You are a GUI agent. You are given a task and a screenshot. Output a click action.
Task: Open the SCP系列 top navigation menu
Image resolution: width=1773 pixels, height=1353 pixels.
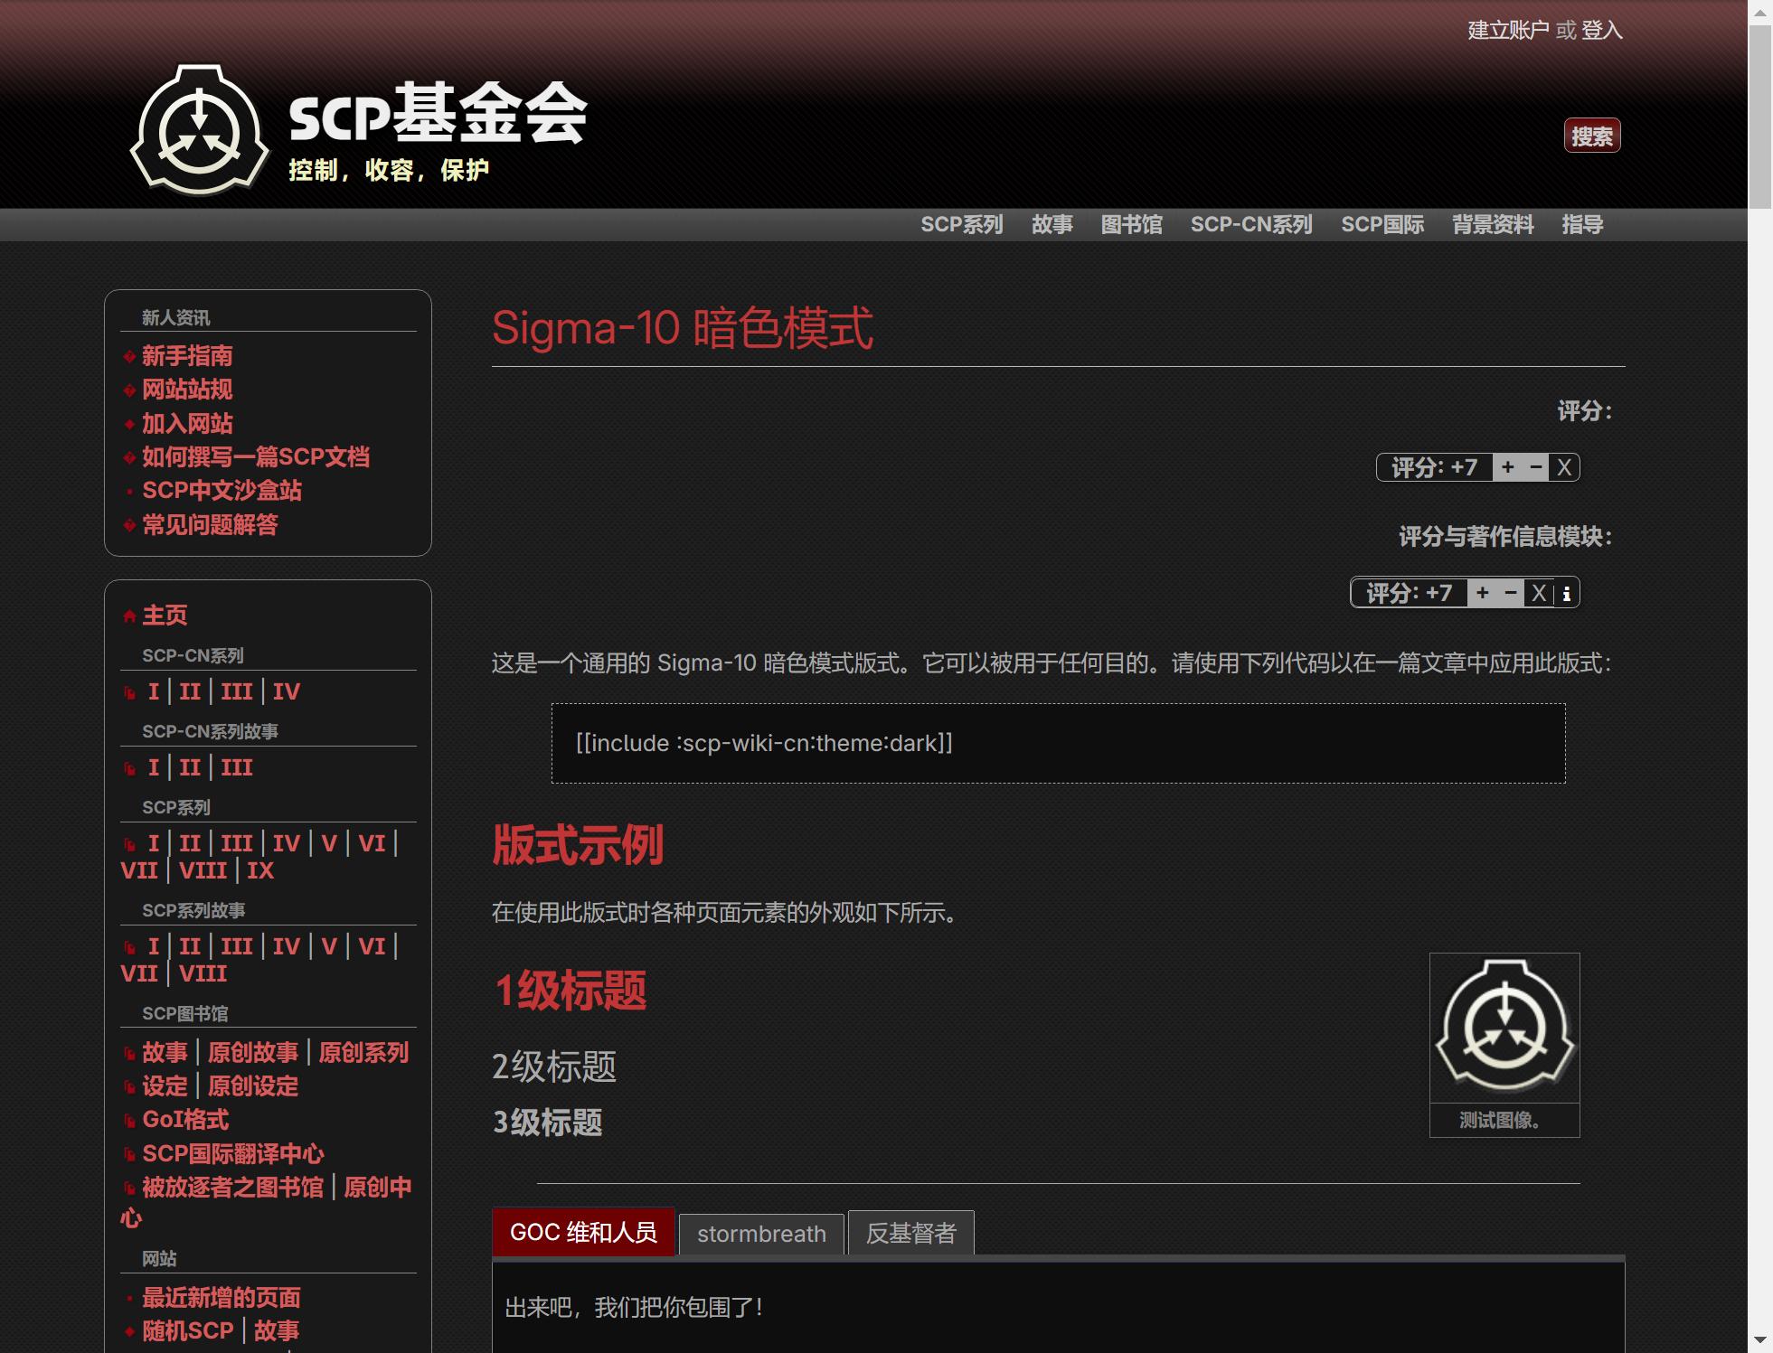[961, 224]
